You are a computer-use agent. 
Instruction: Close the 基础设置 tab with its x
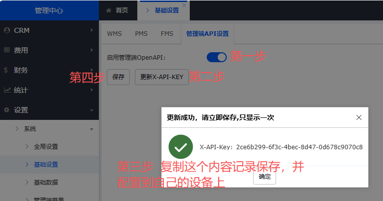[184, 5]
